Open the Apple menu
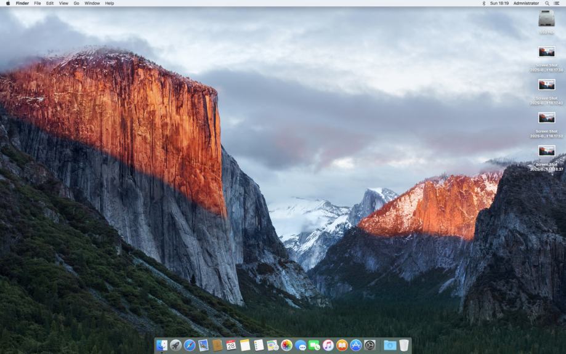Viewport: 566px width, 354px height. click(x=8, y=3)
